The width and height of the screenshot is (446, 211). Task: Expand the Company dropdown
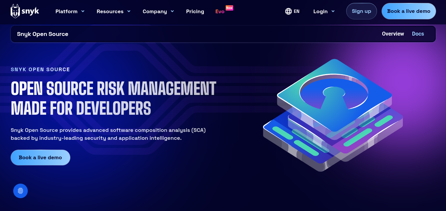(158, 11)
